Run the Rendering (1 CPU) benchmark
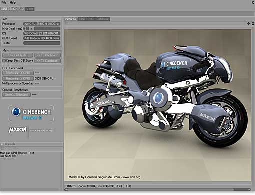Screen dimensions: 255x195 point(18,73)
